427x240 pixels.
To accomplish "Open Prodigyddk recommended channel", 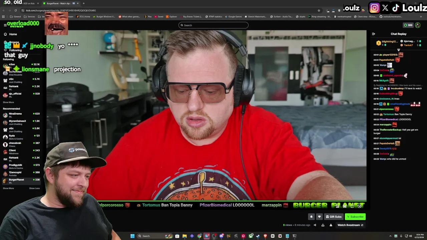I will pos(21,166).
